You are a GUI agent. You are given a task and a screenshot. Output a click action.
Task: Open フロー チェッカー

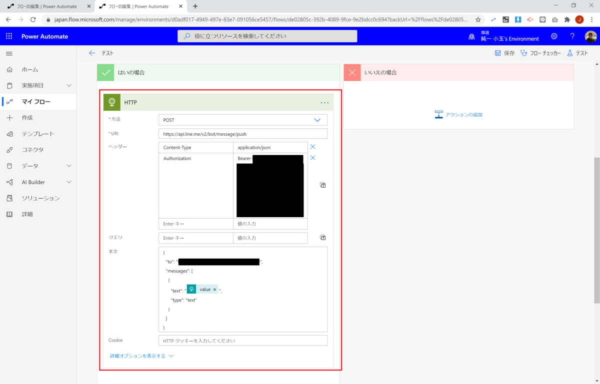(540, 53)
